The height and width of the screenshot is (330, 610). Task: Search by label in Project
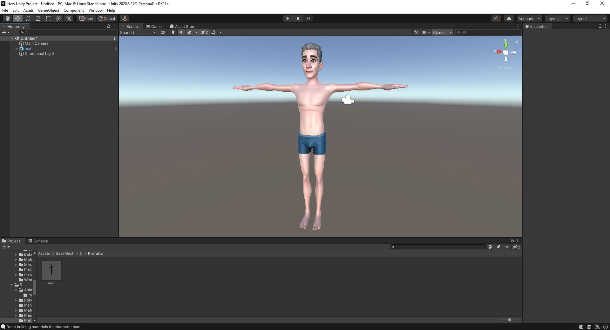[498, 247]
